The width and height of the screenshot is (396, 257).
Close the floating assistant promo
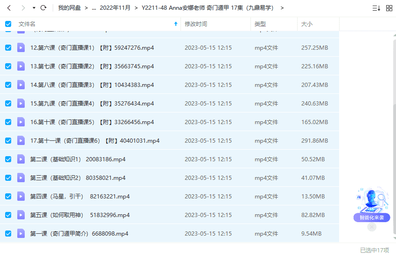tap(372, 227)
